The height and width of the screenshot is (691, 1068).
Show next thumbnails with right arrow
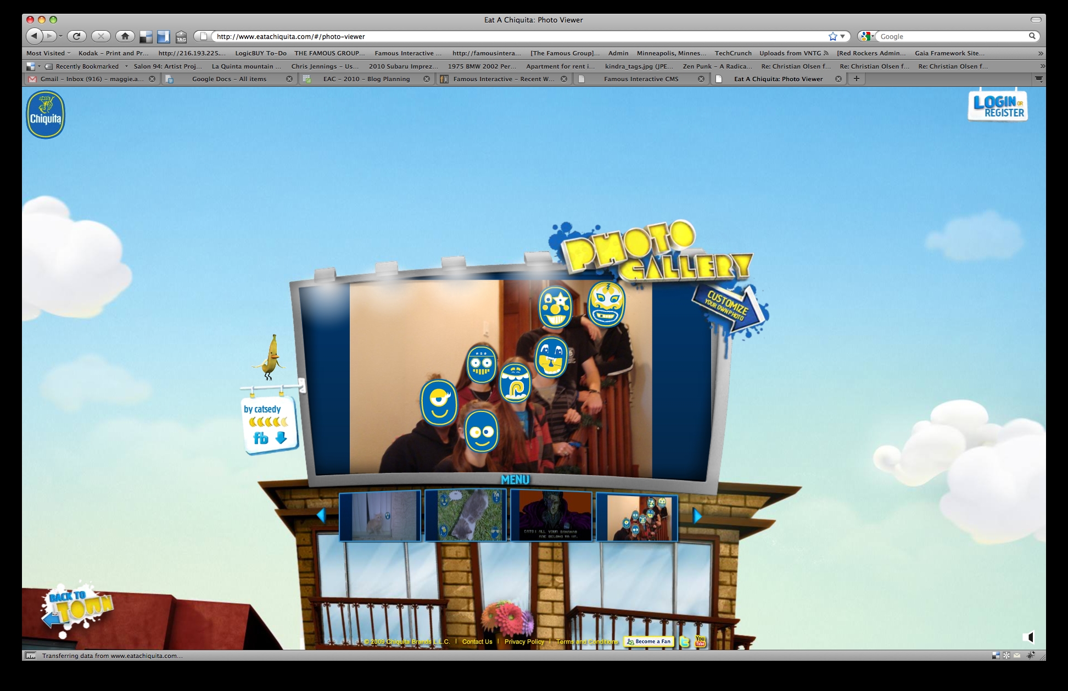(x=697, y=515)
